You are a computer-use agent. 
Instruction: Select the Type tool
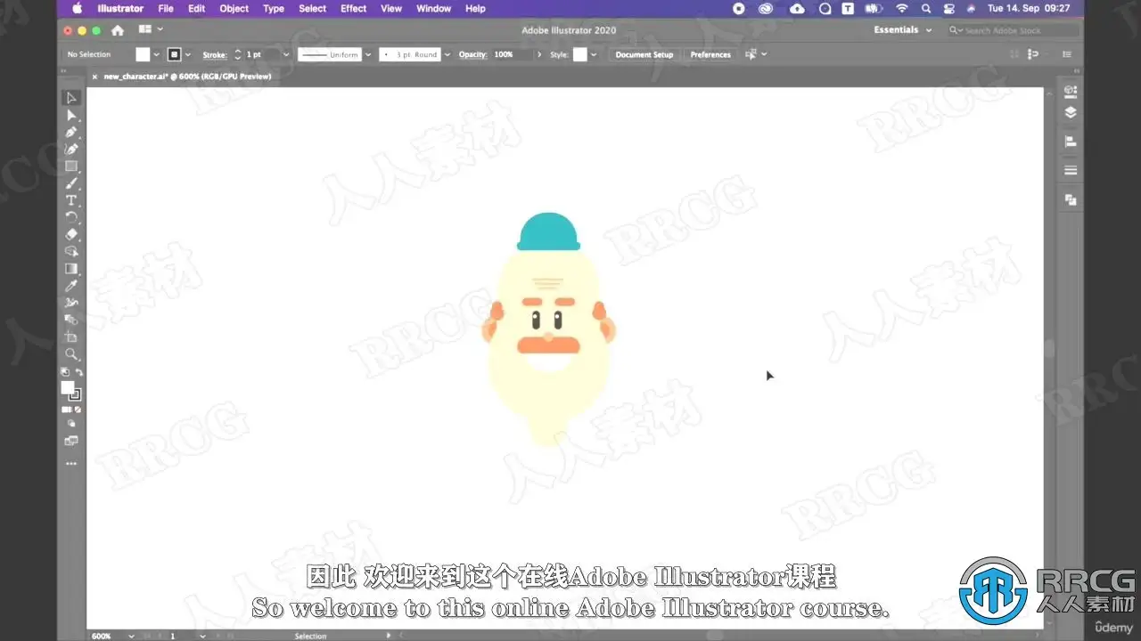71,200
